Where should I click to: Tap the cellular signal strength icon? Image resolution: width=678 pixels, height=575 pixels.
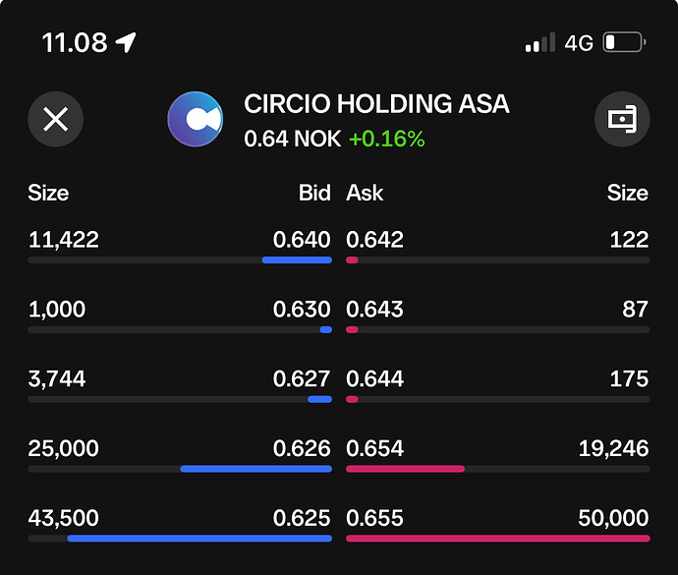(540, 42)
